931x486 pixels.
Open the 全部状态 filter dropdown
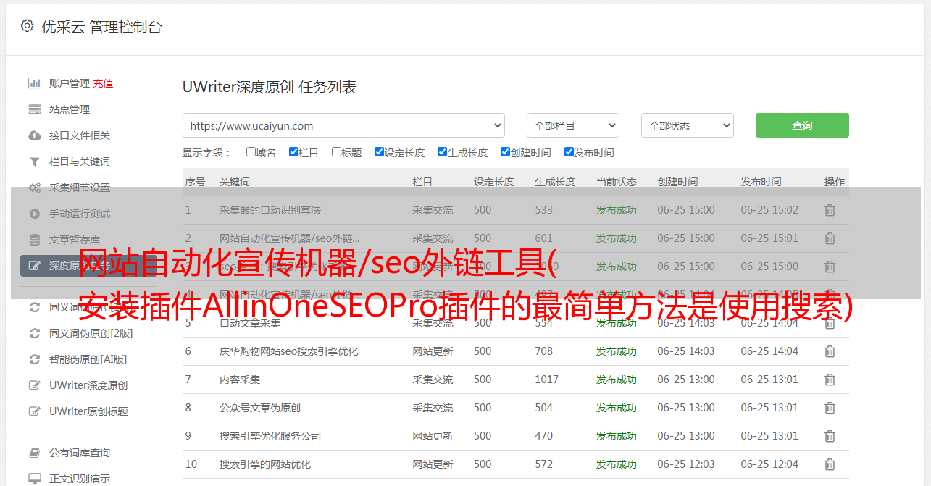tap(687, 125)
